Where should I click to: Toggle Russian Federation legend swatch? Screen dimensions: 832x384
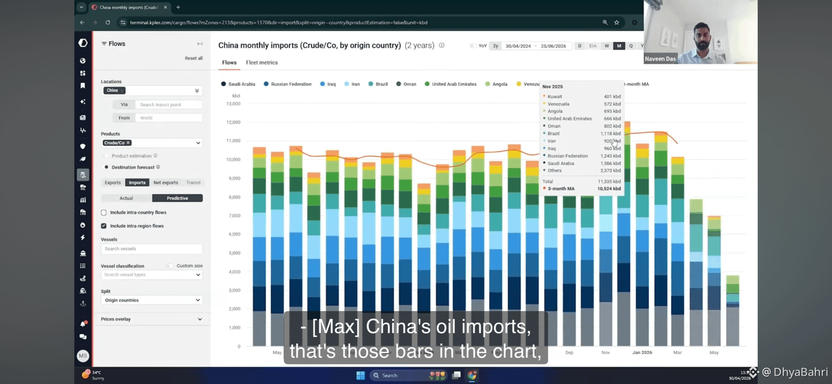tap(266, 84)
